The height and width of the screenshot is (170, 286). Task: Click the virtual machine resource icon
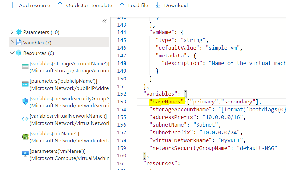25,154
